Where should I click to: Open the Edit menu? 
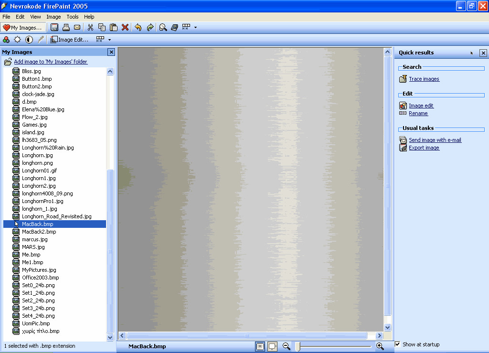[20, 17]
